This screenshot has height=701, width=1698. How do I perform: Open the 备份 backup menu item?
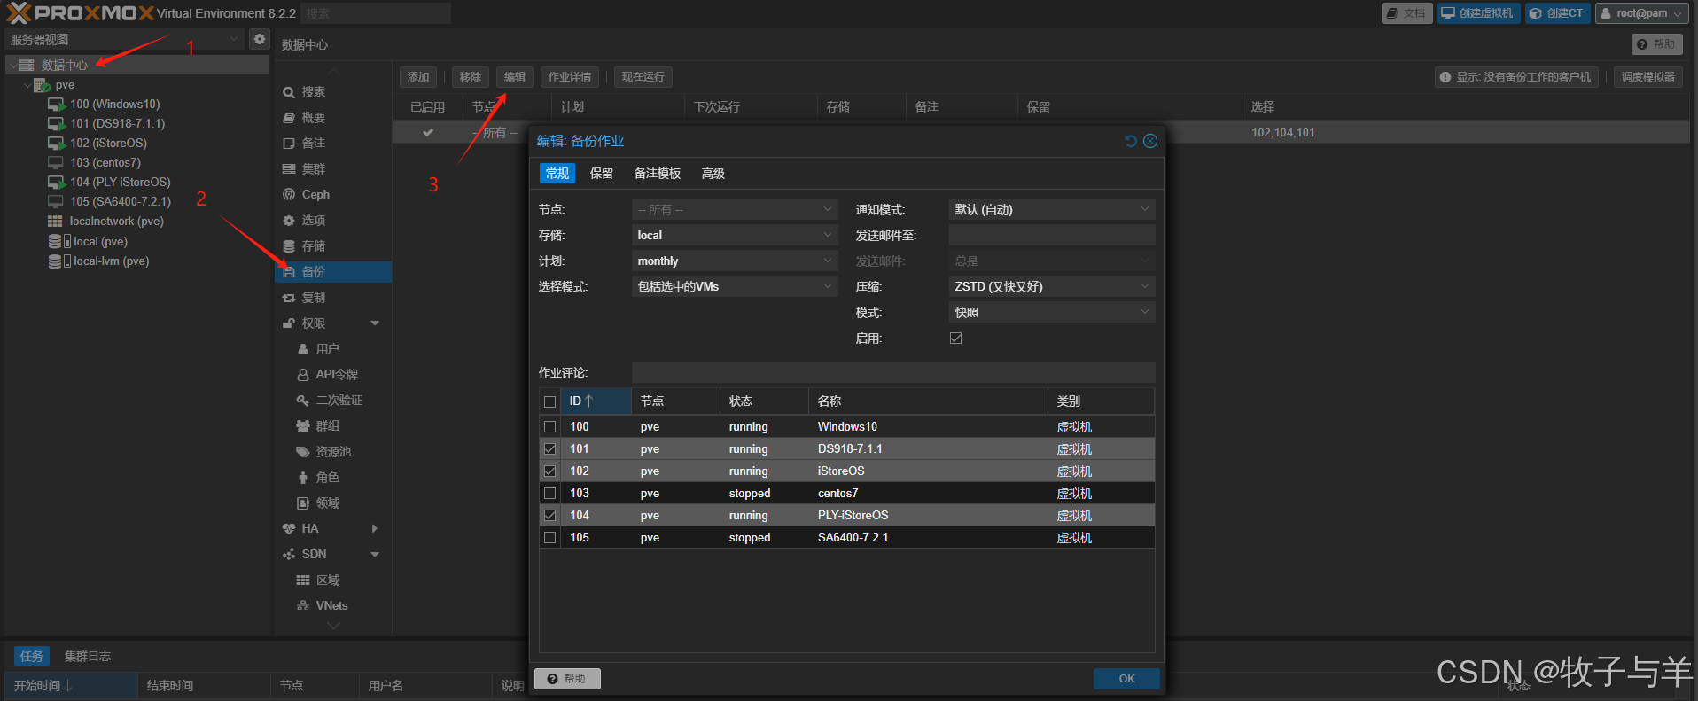tap(332, 272)
